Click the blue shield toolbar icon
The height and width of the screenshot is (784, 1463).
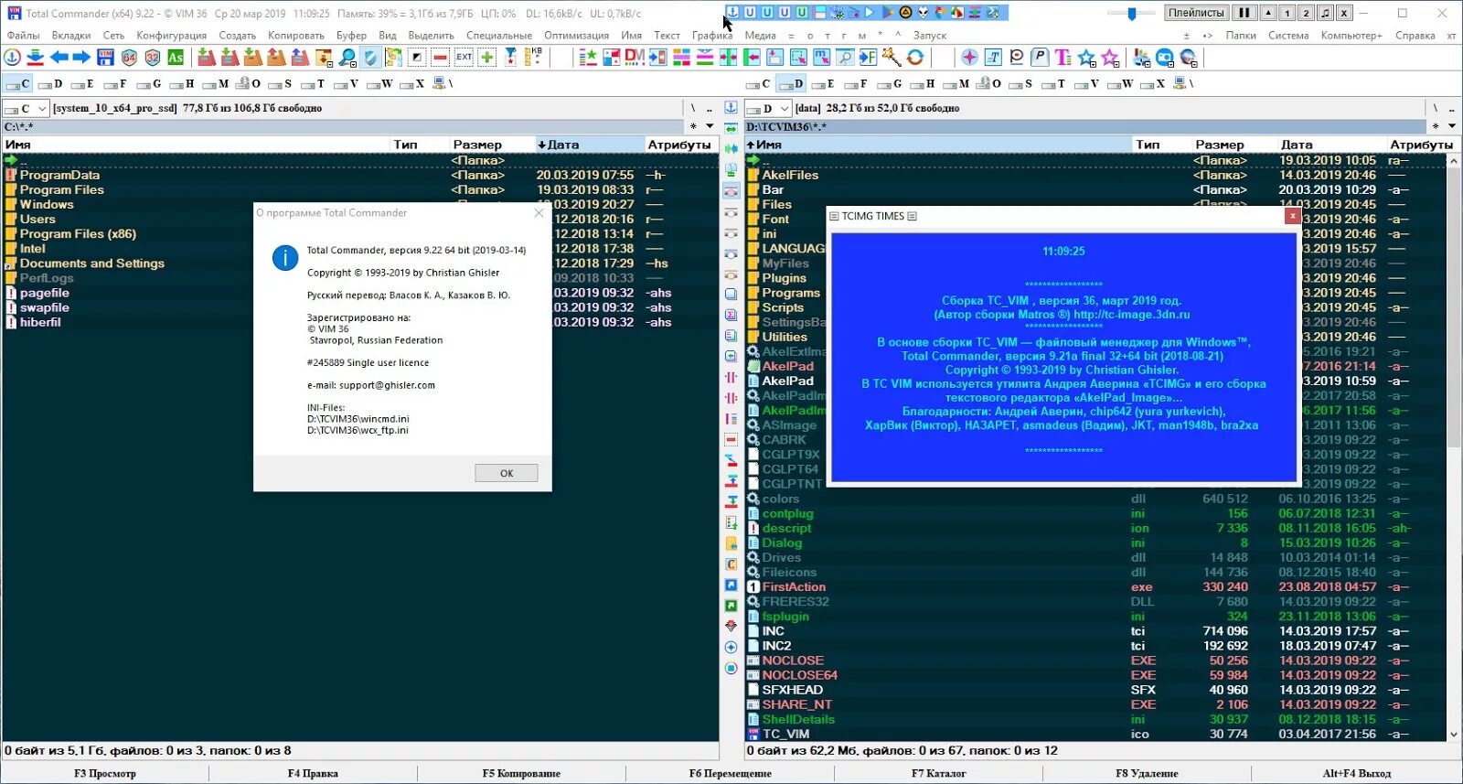tap(370, 58)
